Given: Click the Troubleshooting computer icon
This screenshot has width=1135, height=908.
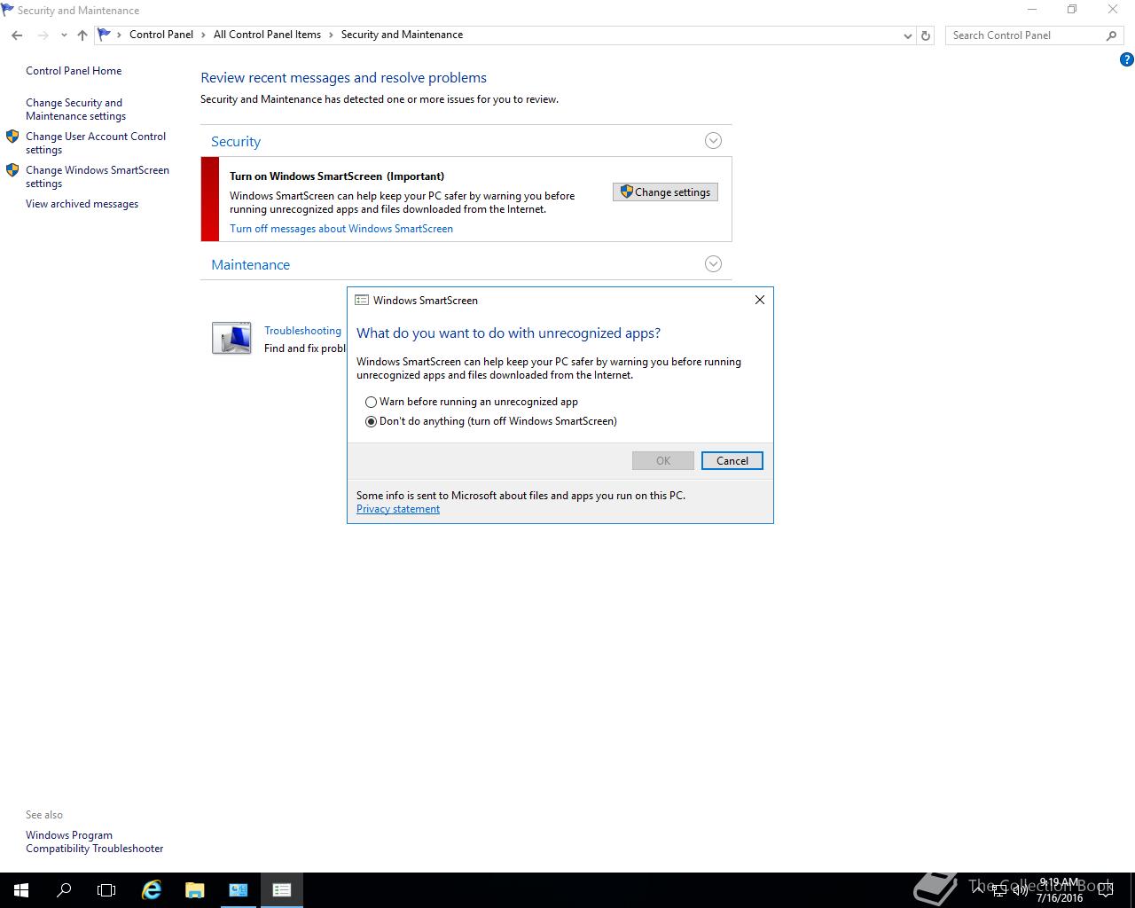Looking at the screenshot, I should click(x=231, y=338).
